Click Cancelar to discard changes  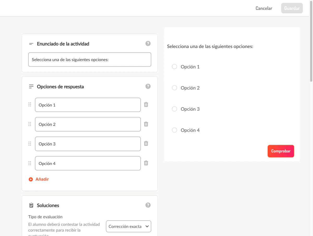point(264,8)
